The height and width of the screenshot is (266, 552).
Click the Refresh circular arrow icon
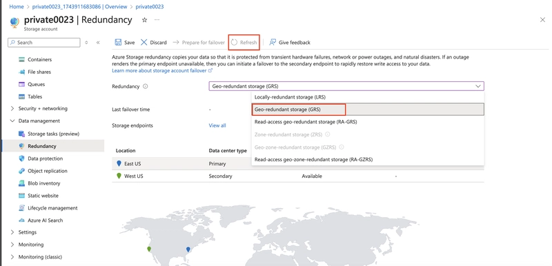[x=234, y=43]
